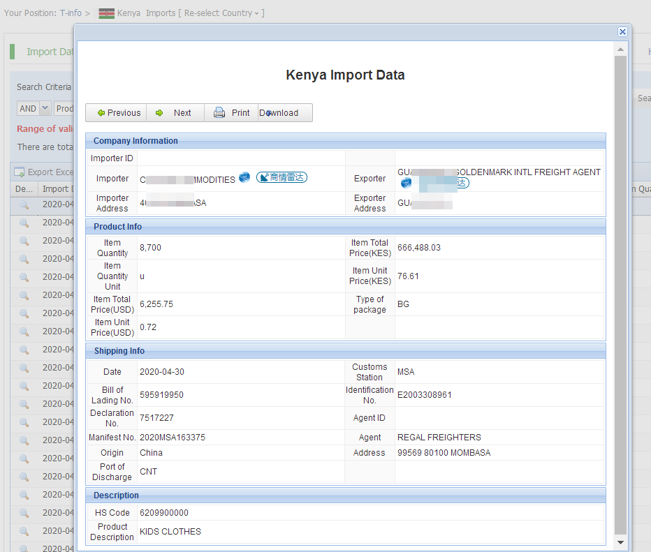Open the 商情雷达 badge next to Importer
This screenshot has width=651, height=552.
pyautogui.click(x=281, y=178)
